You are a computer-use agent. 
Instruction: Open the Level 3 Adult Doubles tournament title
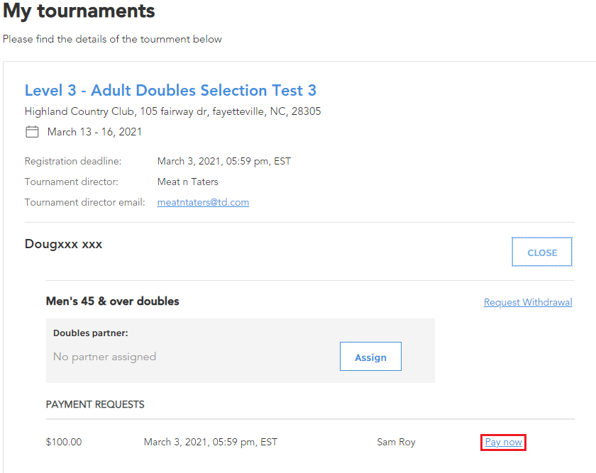[170, 91]
